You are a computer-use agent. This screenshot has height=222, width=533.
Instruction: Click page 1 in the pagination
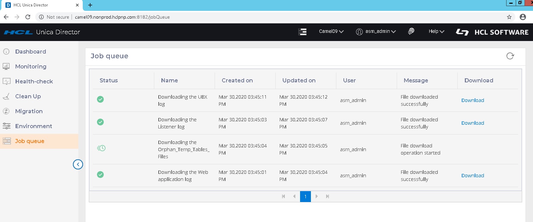pyautogui.click(x=305, y=197)
